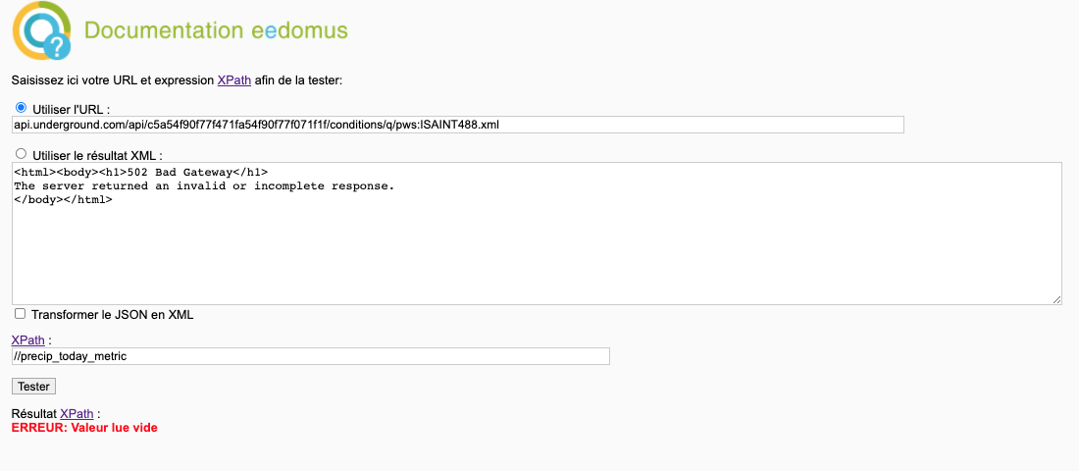The image size is (1079, 471).
Task: Open the XPath link in the intro sentence
Action: point(234,80)
